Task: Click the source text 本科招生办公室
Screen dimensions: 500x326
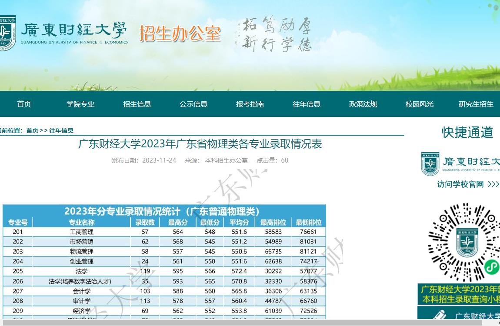Action: pos(227,160)
